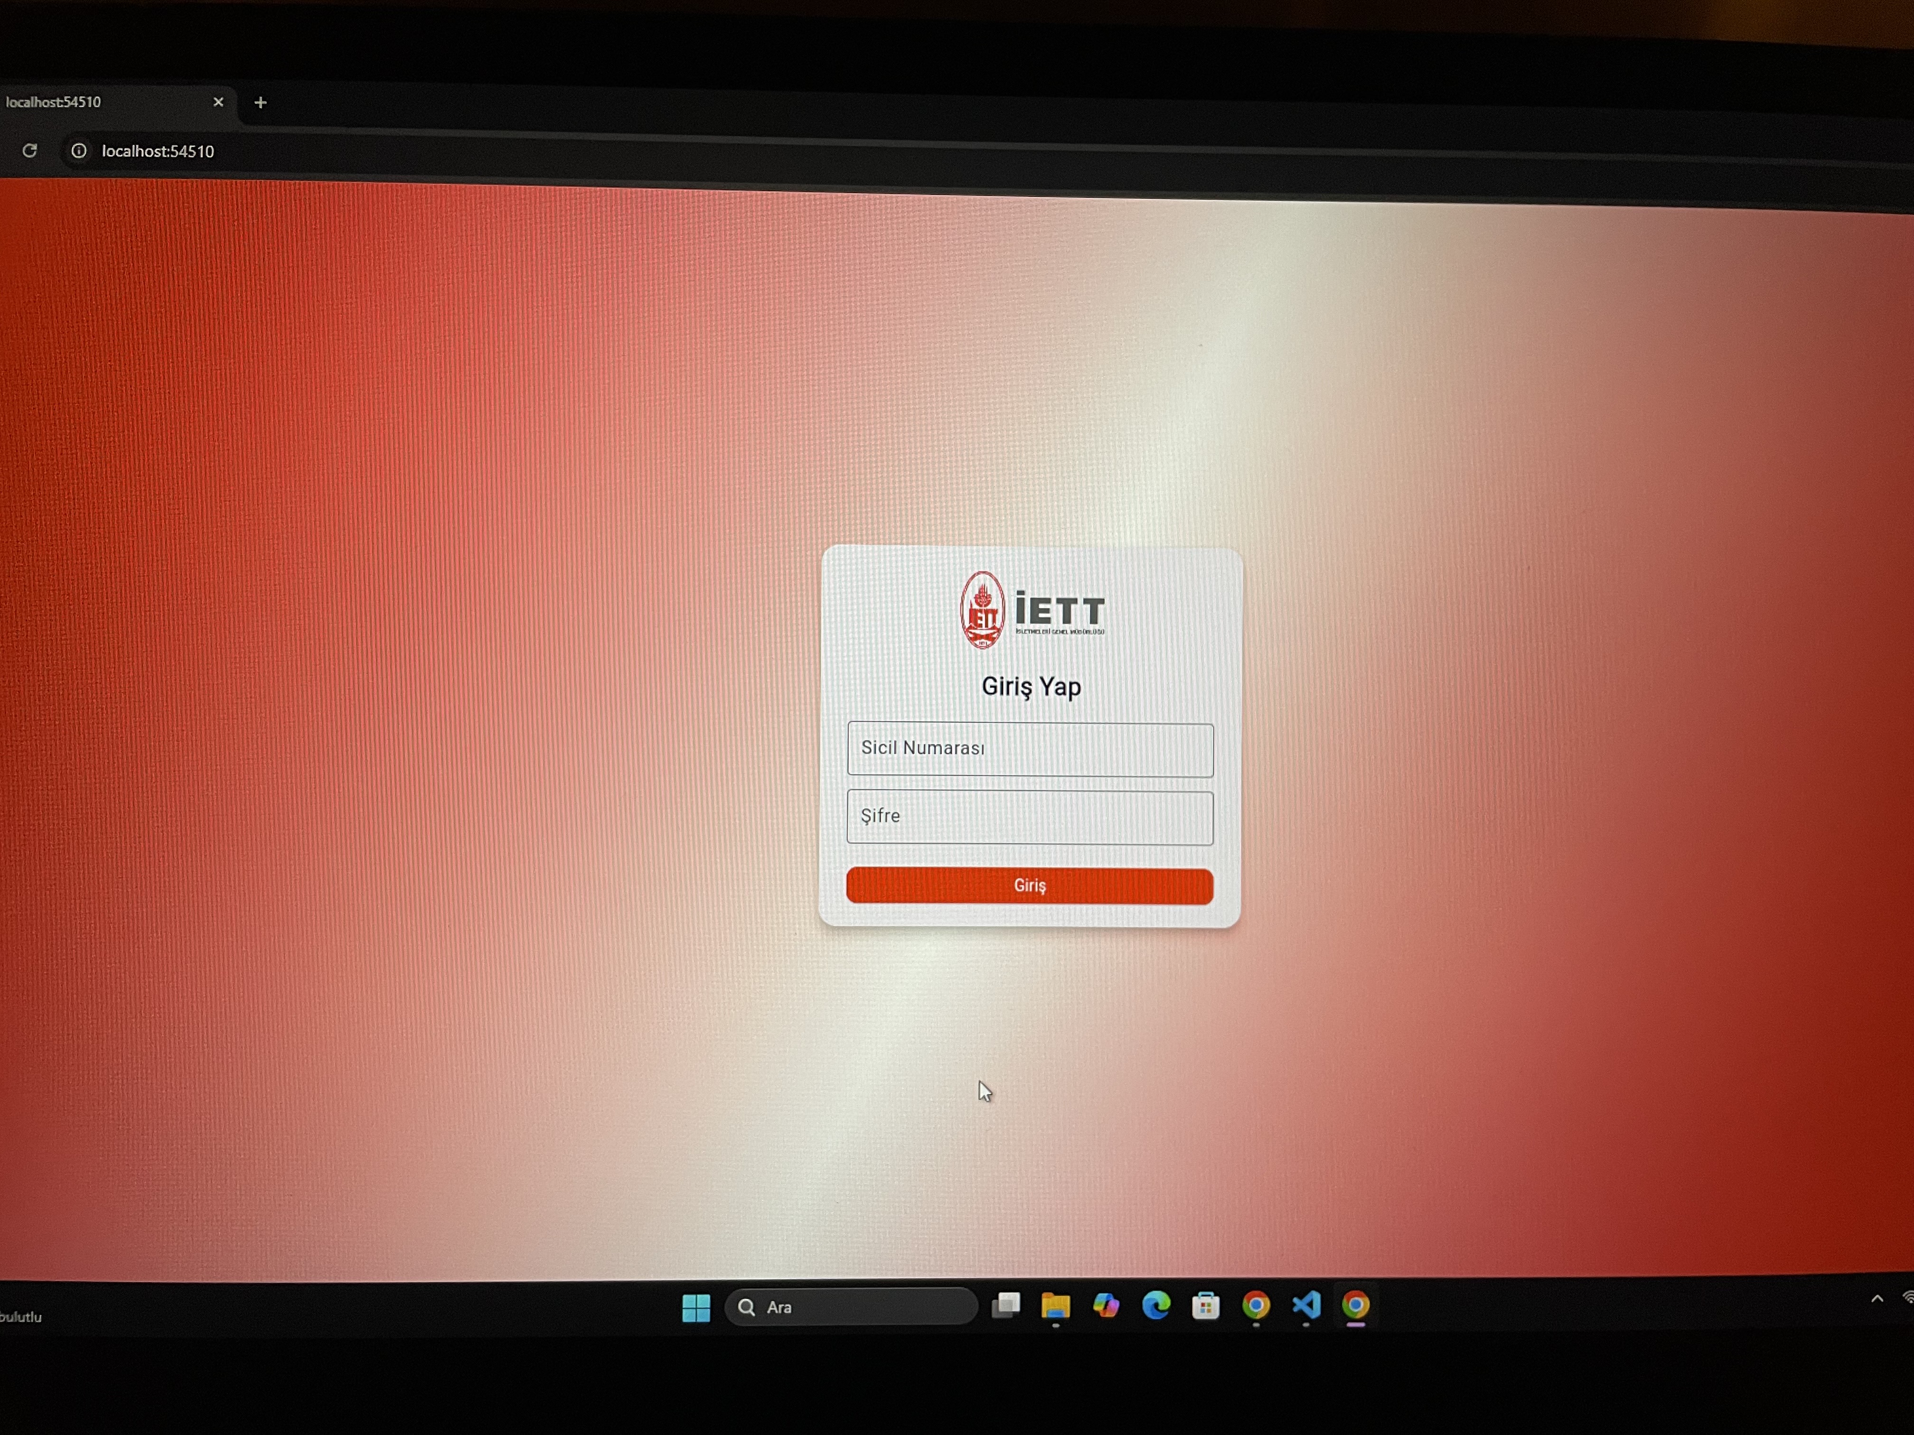The image size is (1914, 1435).
Task: Open a new browser tab
Action: tap(261, 103)
